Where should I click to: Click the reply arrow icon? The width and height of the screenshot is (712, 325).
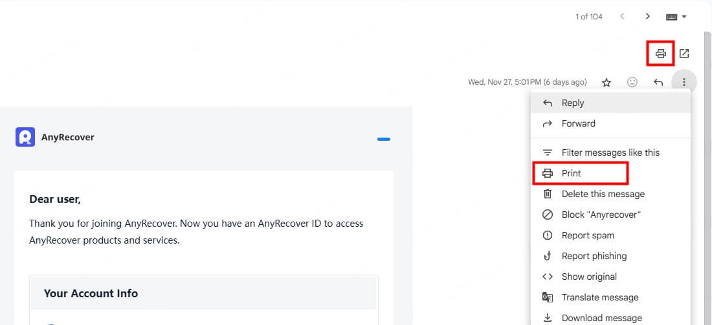tap(658, 82)
